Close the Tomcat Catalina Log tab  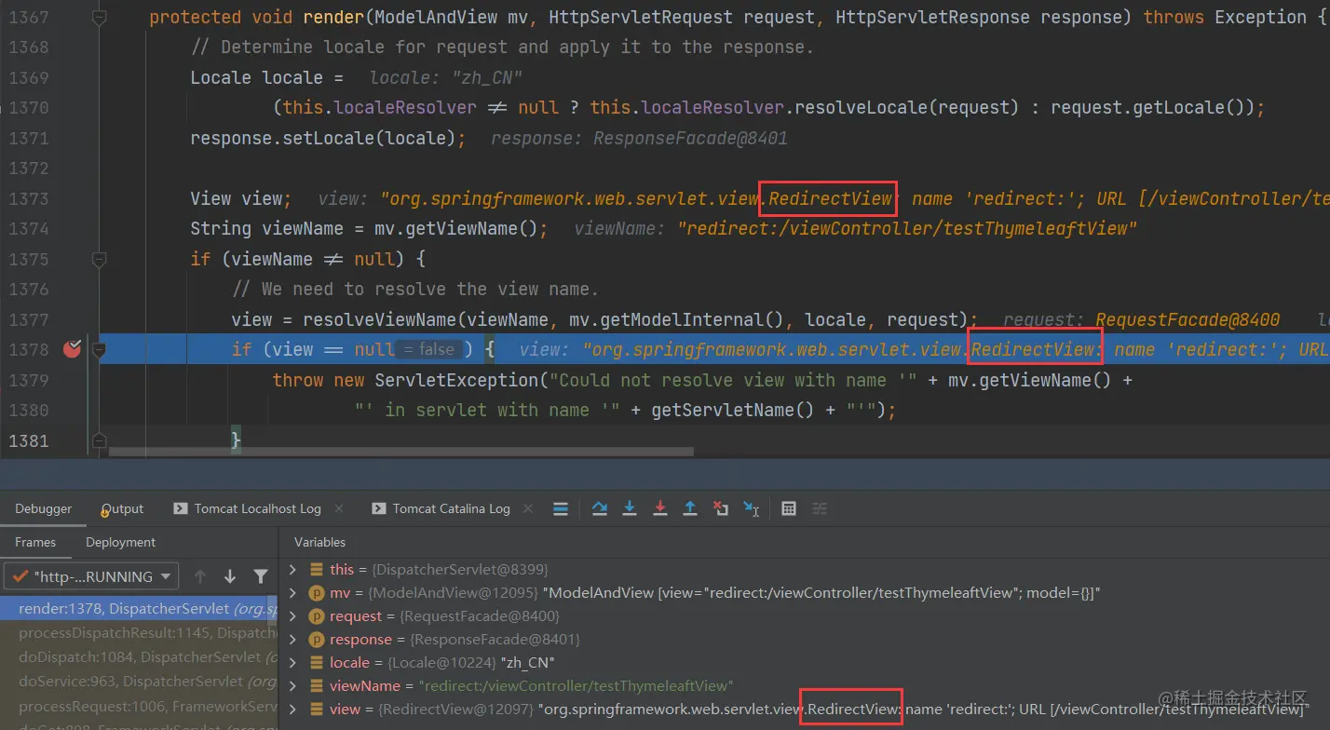pos(528,508)
